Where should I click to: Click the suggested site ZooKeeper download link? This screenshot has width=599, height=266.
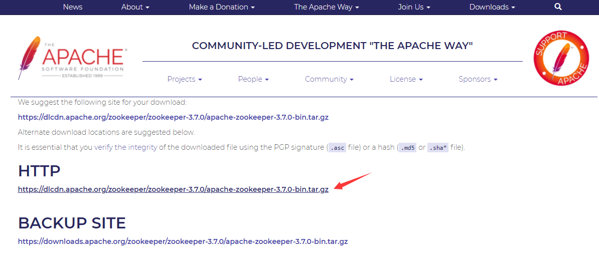tap(173, 117)
